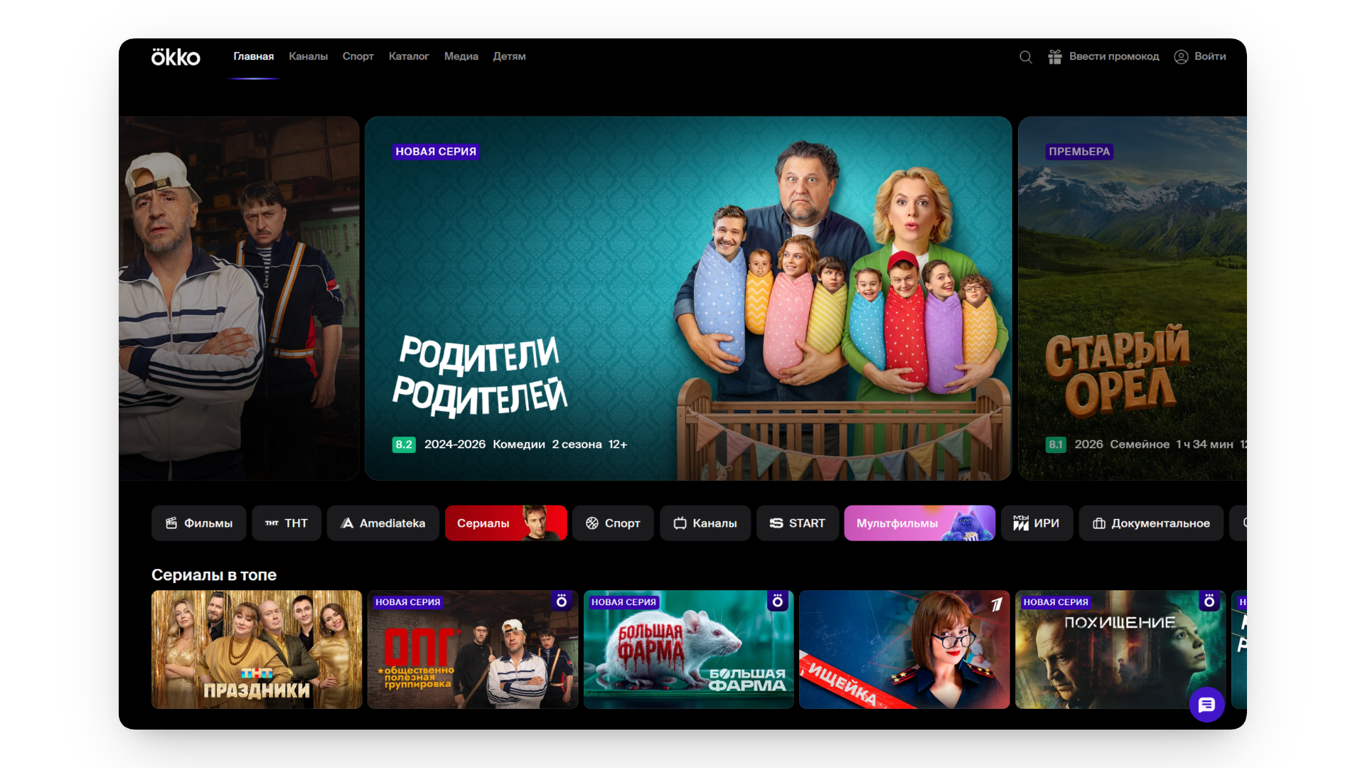1365x768 pixels.
Task: Click the Войти sign-in link
Action: (1210, 57)
